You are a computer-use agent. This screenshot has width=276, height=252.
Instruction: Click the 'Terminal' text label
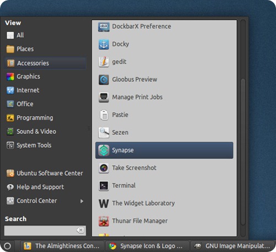click(124, 186)
